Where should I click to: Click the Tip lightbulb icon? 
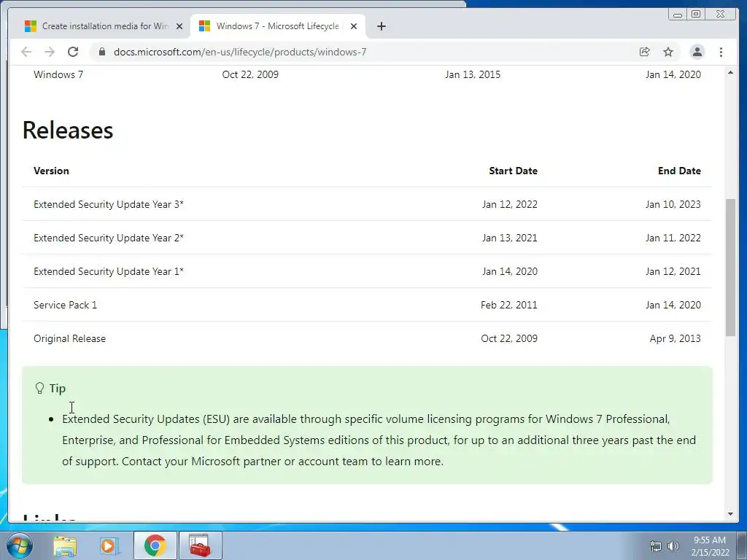(39, 388)
